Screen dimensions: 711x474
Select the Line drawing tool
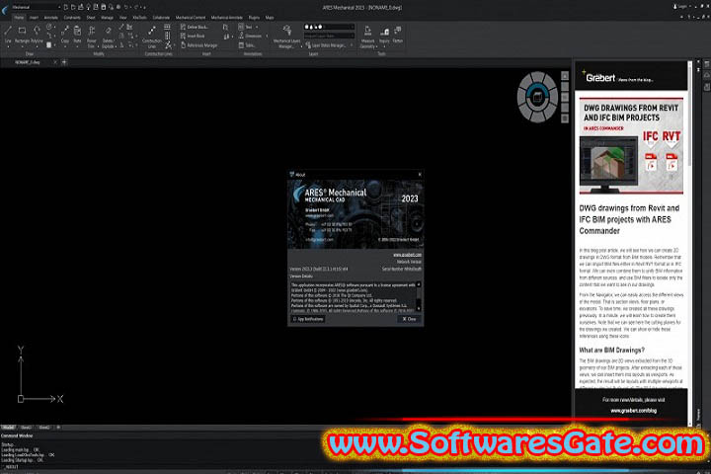tap(8, 35)
